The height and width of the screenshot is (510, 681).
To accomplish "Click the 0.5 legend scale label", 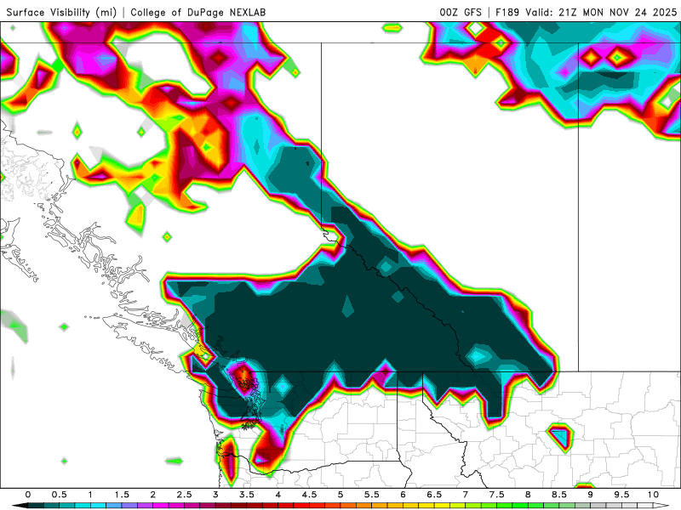I will tap(59, 495).
